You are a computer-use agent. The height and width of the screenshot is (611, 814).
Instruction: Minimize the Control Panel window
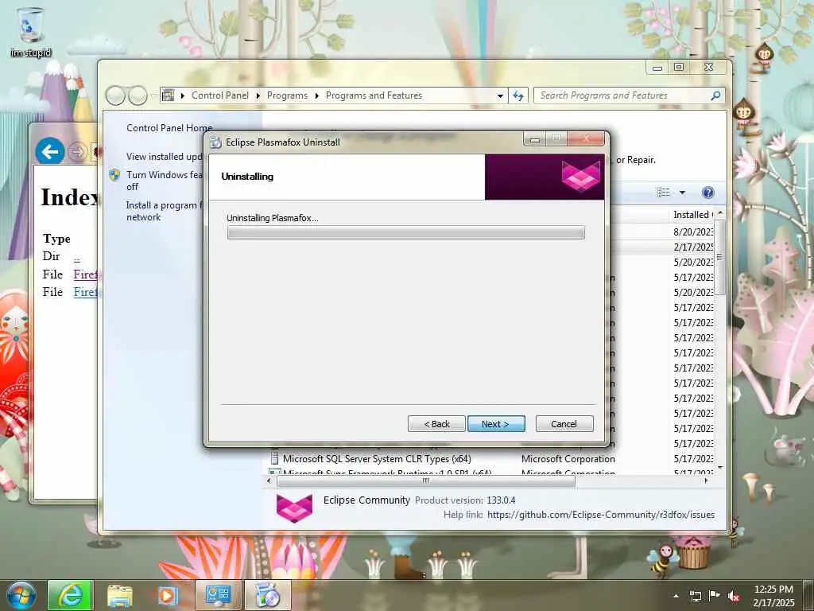pos(657,67)
